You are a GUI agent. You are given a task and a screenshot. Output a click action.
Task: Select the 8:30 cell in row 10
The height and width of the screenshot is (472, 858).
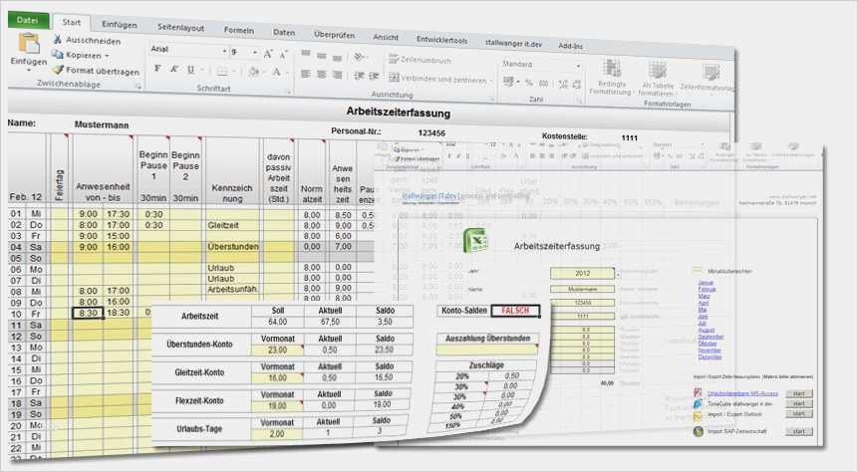coord(88,314)
